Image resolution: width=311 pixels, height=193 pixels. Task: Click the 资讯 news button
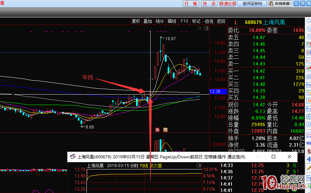(x=209, y=3)
